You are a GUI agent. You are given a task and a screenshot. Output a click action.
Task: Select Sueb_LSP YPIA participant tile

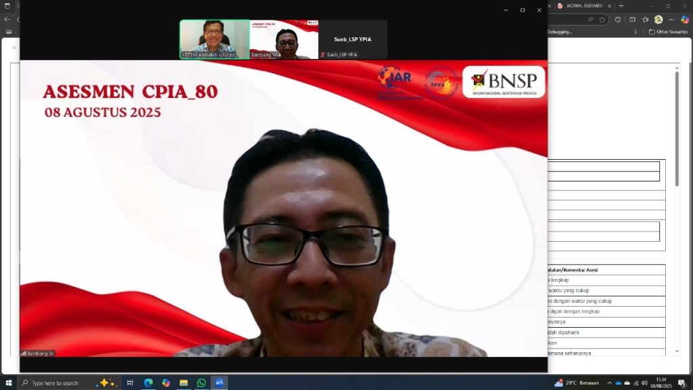(353, 39)
